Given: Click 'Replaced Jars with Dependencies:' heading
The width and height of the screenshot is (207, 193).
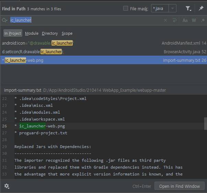Looking at the screenshot, I should coord(53,147).
